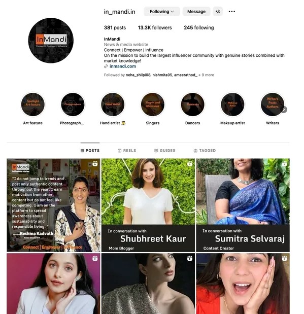Switch to the Guides tab
The width and height of the screenshot is (304, 314).
pyautogui.click(x=165, y=151)
